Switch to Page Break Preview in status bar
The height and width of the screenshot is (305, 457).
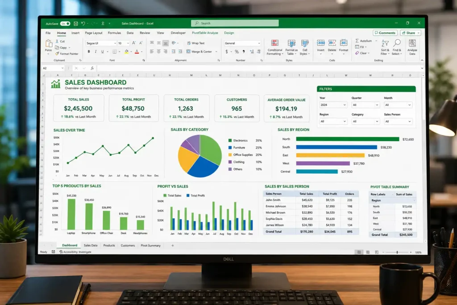point(377,252)
